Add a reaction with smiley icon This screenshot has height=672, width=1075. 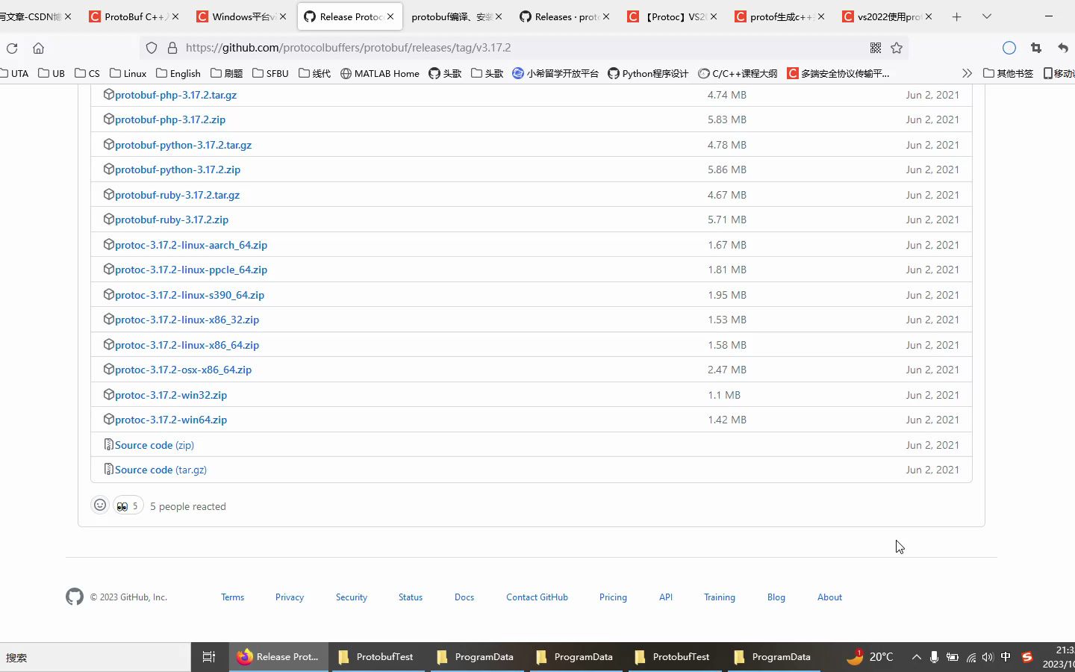tap(100, 505)
